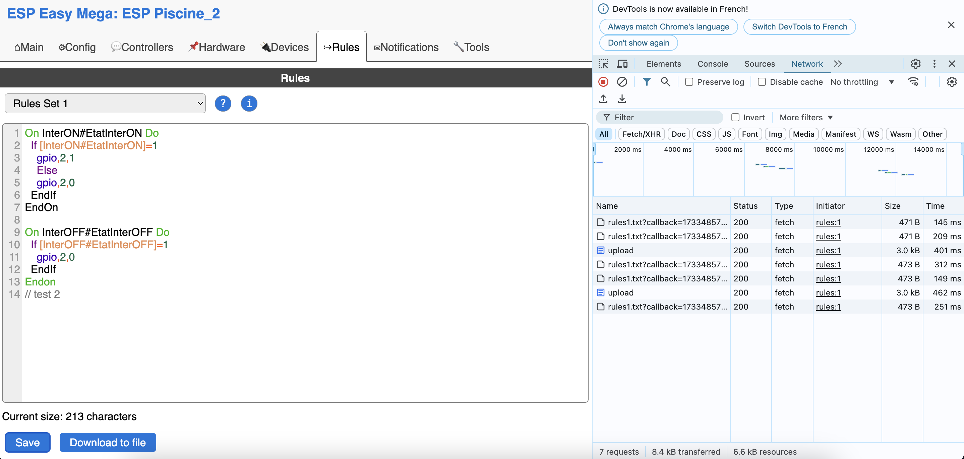Open network conditions wifi icon
Viewport: 964px width, 459px height.
click(913, 82)
